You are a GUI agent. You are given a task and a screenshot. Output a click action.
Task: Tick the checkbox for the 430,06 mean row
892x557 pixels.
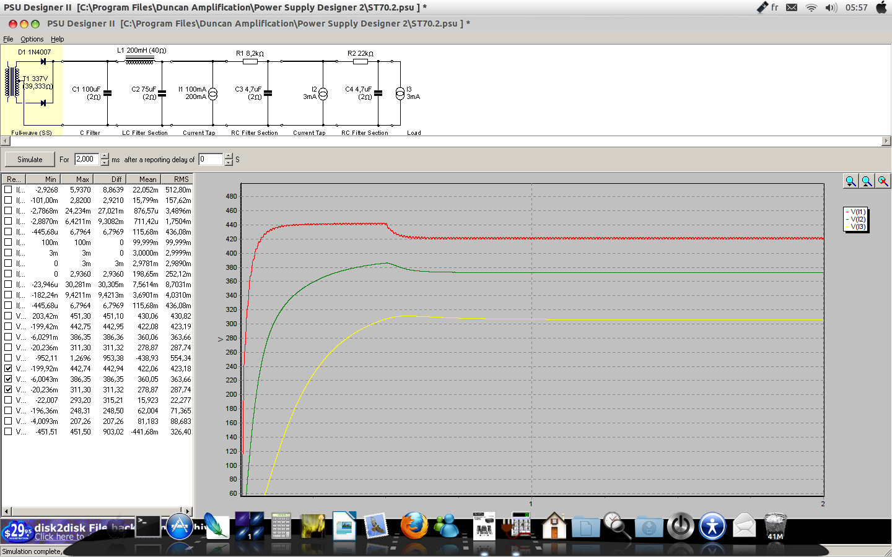(x=8, y=316)
